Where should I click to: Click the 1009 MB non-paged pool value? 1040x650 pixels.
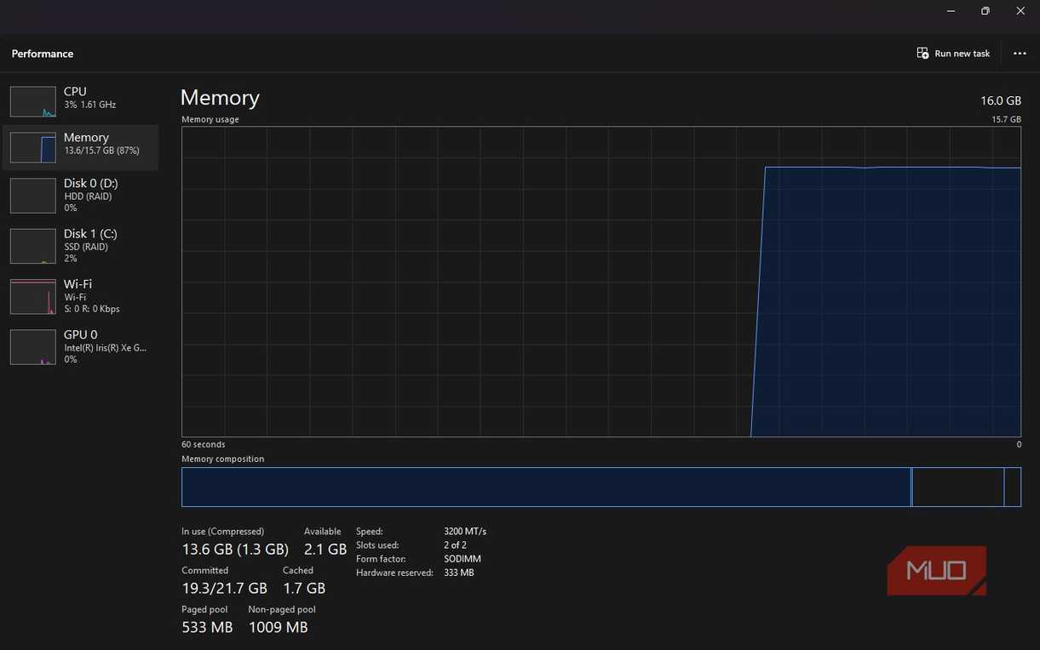[278, 628]
